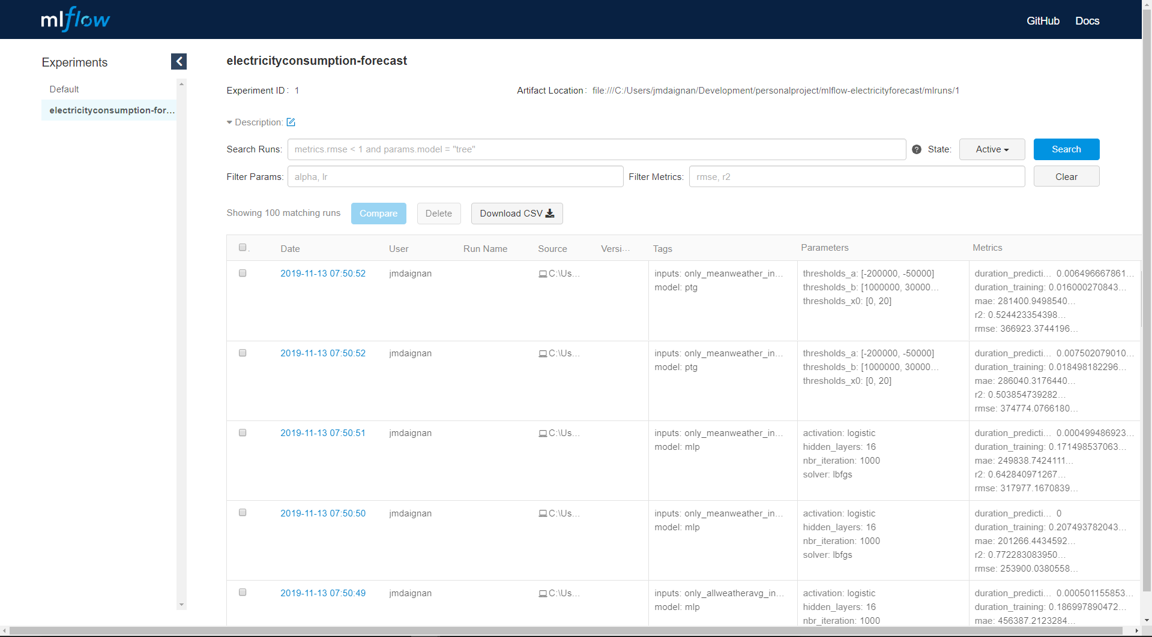The image size is (1152, 637).
Task: Open the GitHub page from the top bar
Action: pos(1043,20)
